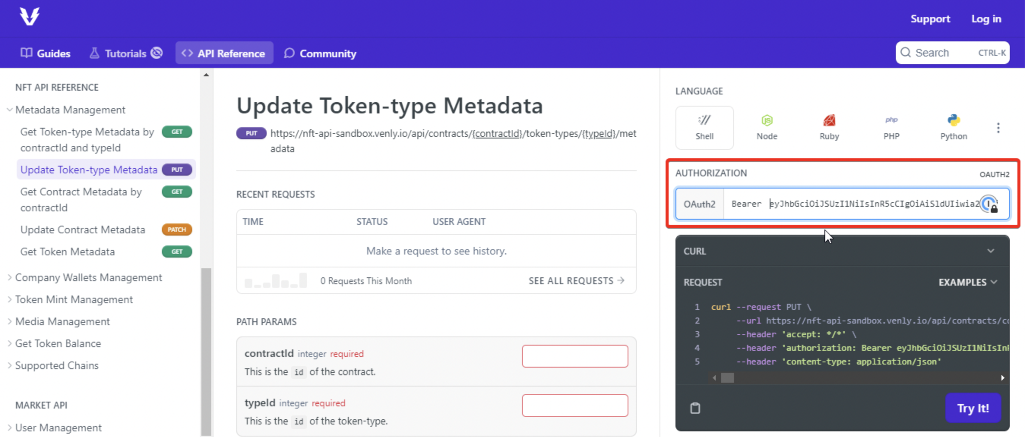Click the hidden-eye icon next to Tutorials
1025x437 pixels.
click(x=157, y=53)
